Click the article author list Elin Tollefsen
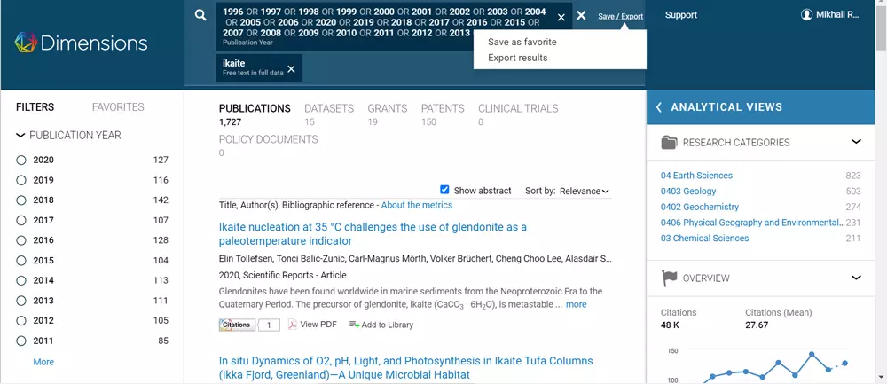Image resolution: width=887 pixels, height=384 pixels. pyautogui.click(x=415, y=259)
